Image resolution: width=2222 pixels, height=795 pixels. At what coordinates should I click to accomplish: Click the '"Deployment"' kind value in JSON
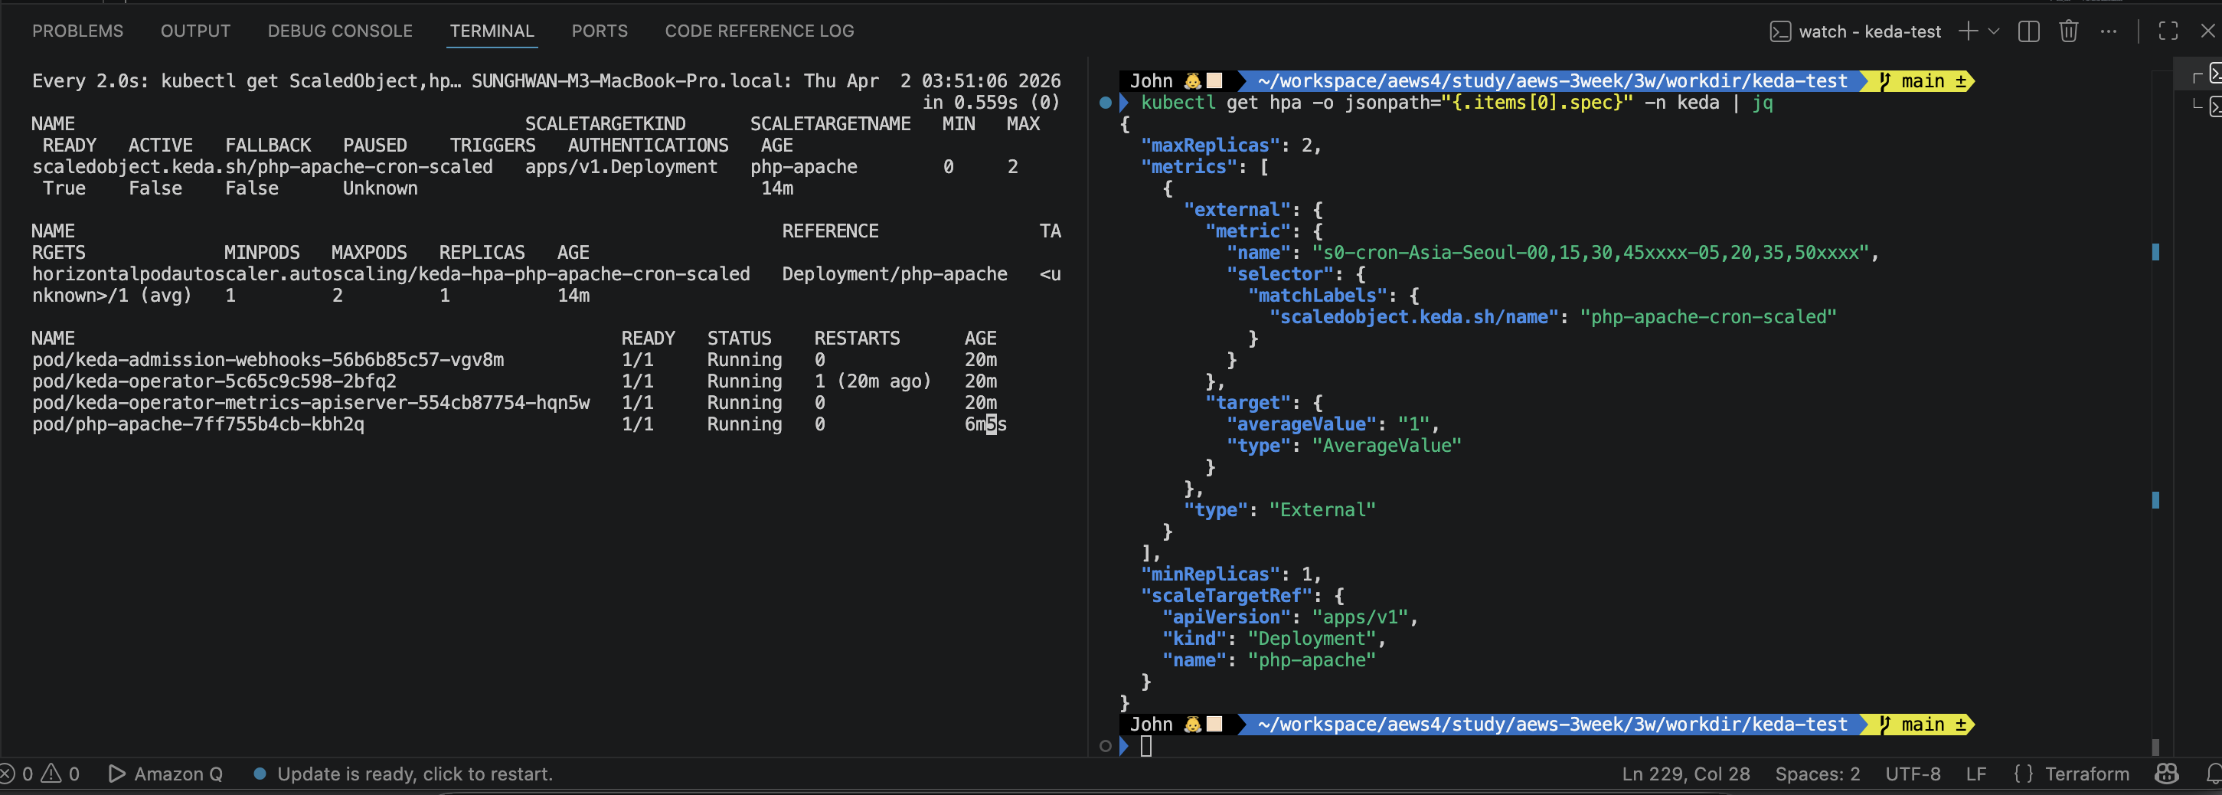(x=1311, y=639)
